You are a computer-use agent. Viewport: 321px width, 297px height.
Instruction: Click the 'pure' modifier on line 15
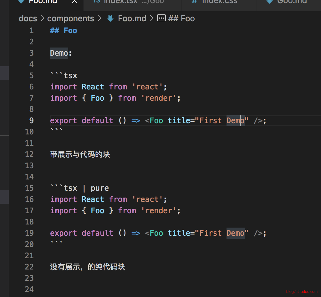100,188
